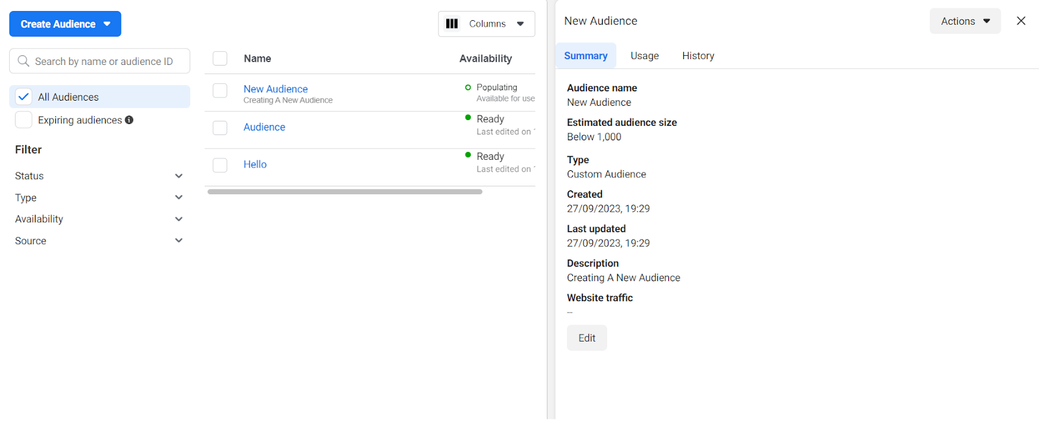Expand the Type filter
Viewport: 1039px width, 441px height.
(x=179, y=197)
